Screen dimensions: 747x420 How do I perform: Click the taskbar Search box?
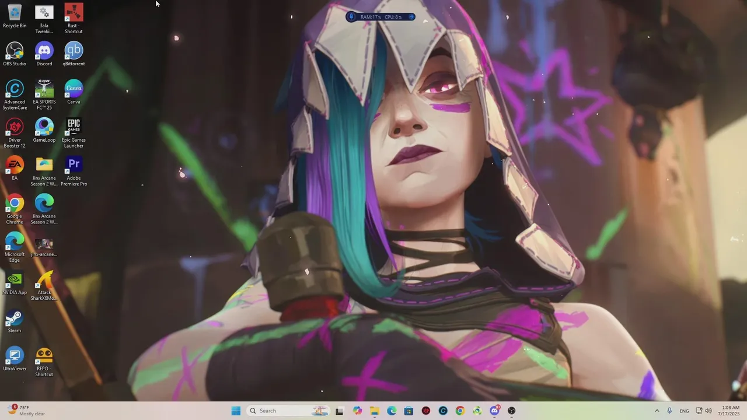point(288,411)
